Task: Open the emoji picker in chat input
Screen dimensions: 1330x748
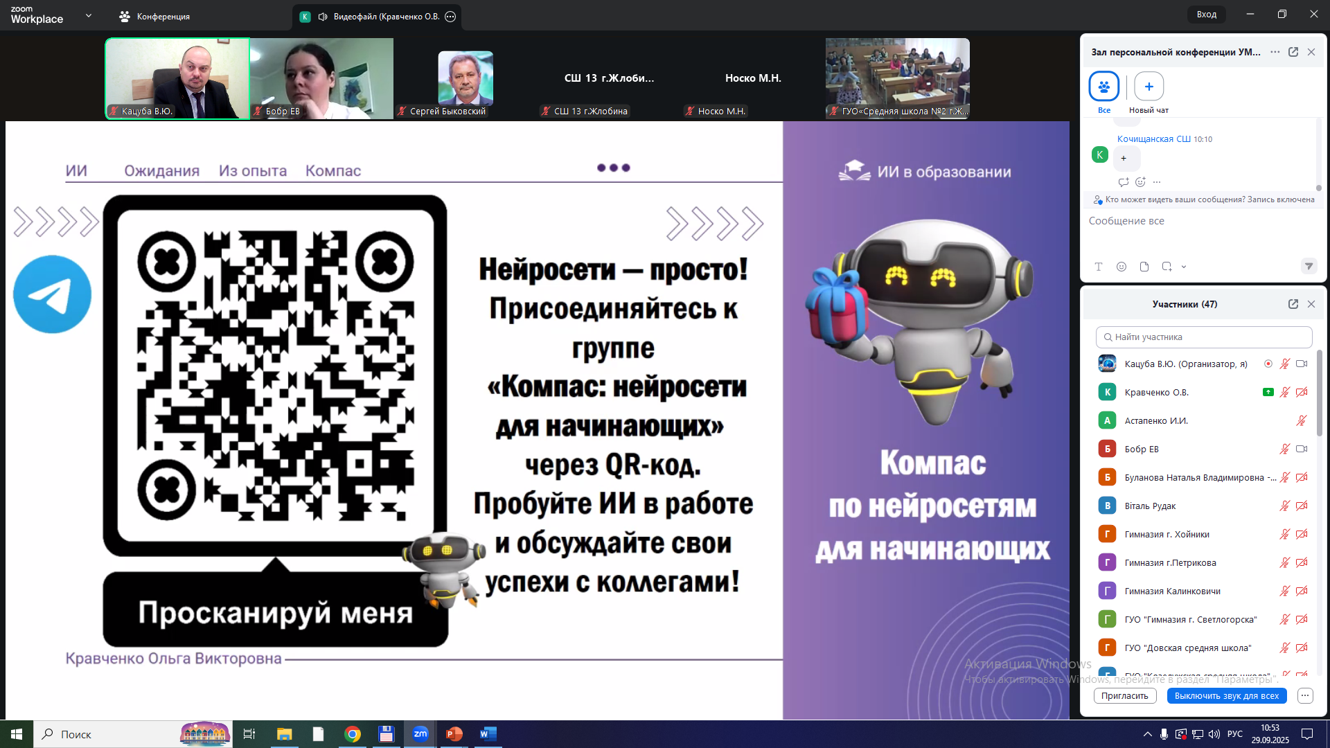Action: pos(1121,267)
